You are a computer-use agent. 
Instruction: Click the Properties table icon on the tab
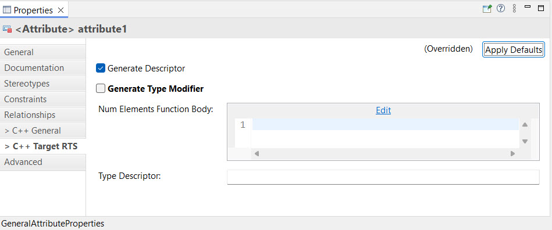pyautogui.click(x=6, y=10)
